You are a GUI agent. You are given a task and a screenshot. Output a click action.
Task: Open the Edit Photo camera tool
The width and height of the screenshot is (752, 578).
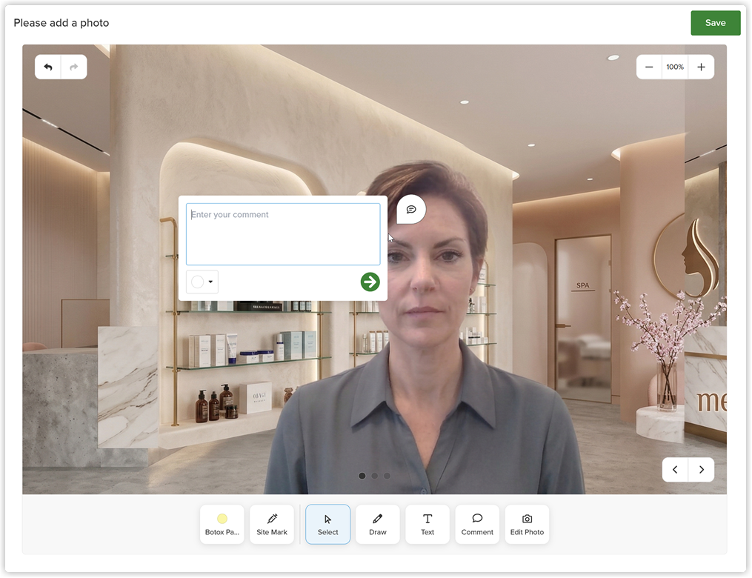(x=527, y=525)
